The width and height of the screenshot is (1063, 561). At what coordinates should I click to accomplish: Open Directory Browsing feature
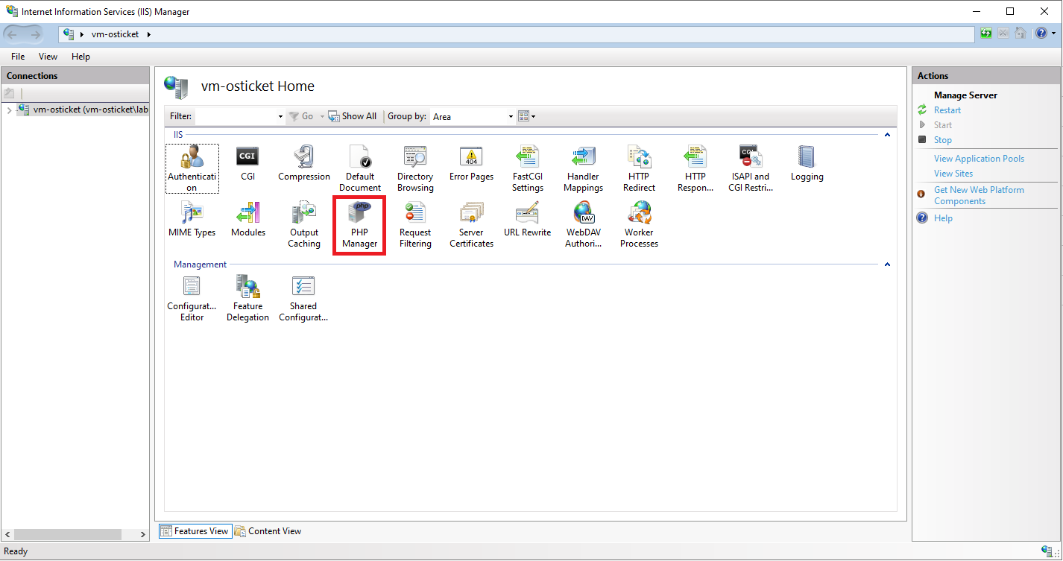[415, 168]
